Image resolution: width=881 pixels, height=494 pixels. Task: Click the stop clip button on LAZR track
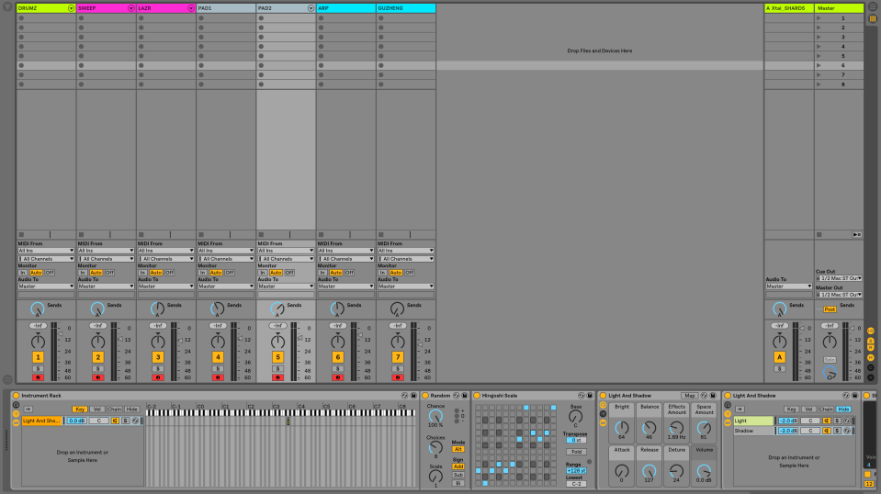141,234
